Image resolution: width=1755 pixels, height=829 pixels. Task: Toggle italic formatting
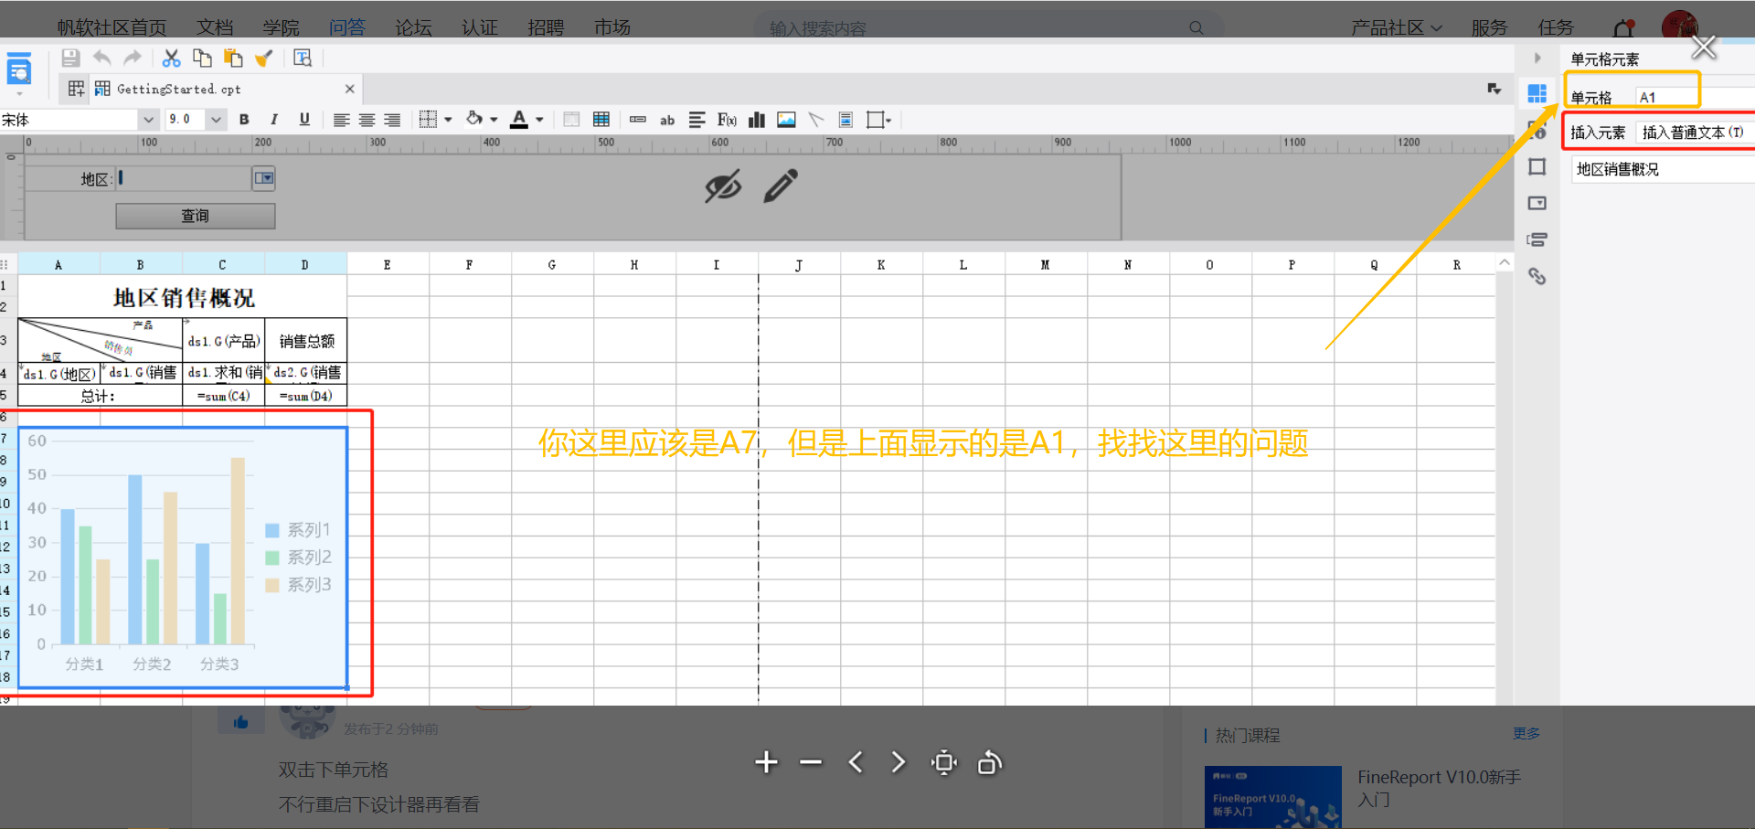point(274,120)
